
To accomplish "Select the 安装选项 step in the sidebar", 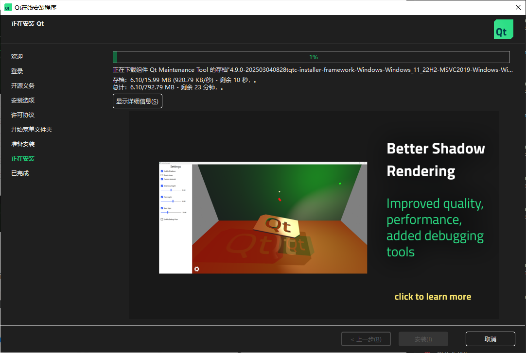I will coord(23,100).
